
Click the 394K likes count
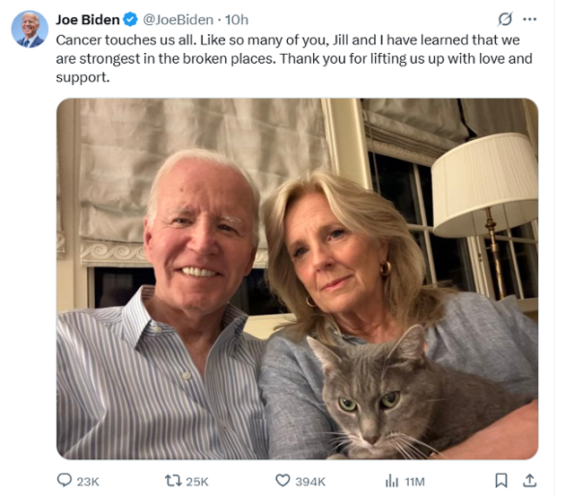pos(310,482)
